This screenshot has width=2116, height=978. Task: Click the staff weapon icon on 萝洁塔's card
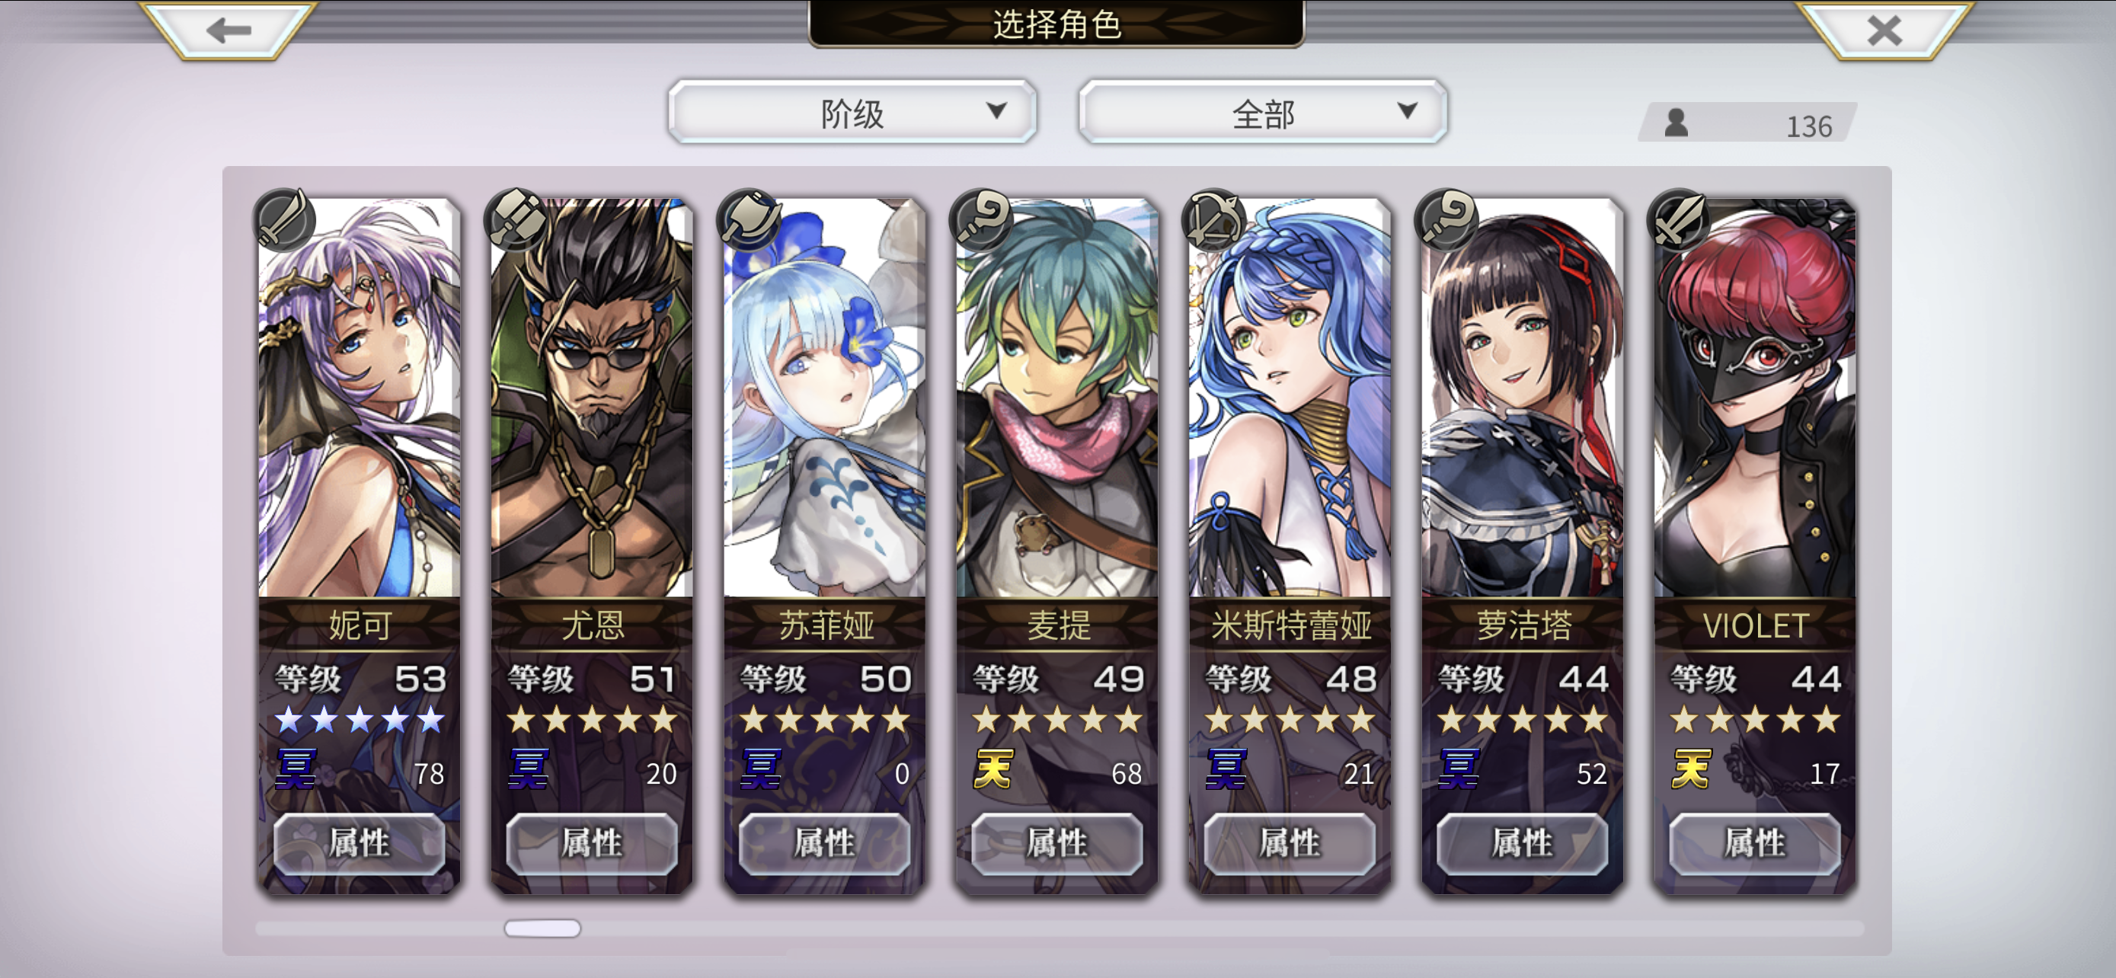tap(1446, 219)
